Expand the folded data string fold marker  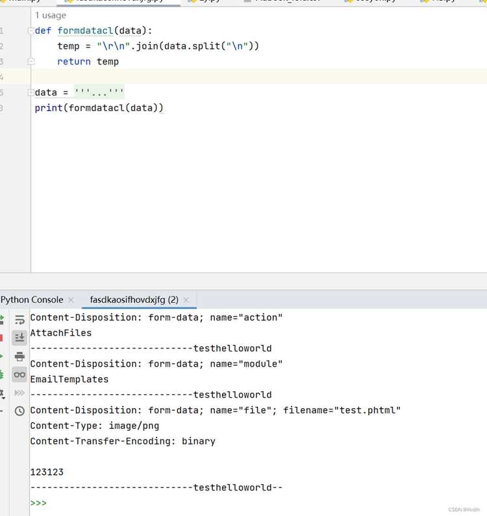31,92
